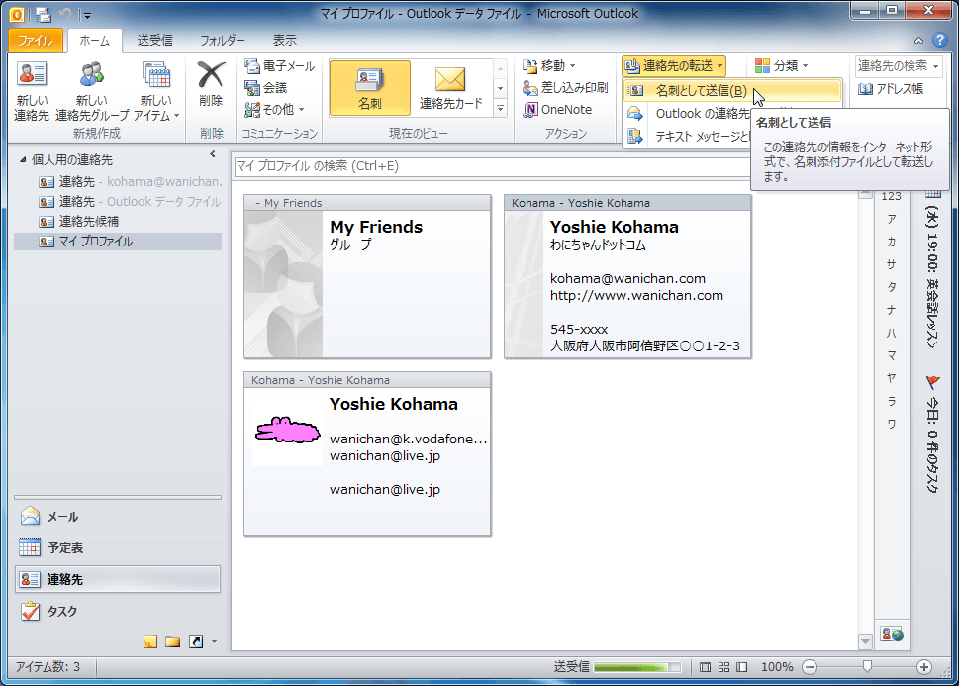959x686 pixels.
Task: Open the notes shortcut icon
Action: pyautogui.click(x=150, y=641)
